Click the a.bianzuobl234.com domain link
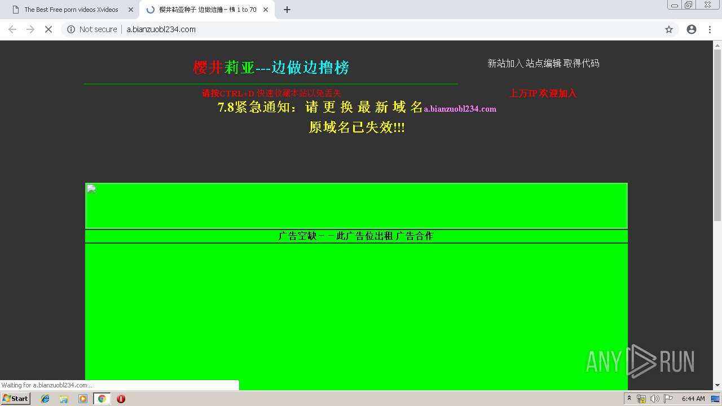The height and width of the screenshot is (406, 722). [460, 109]
